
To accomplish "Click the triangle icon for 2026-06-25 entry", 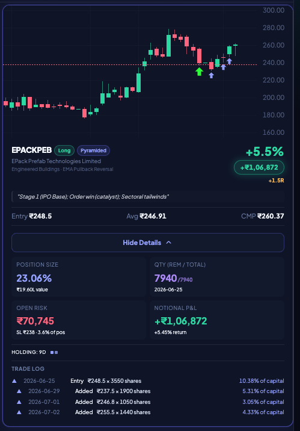I will 14,381.
